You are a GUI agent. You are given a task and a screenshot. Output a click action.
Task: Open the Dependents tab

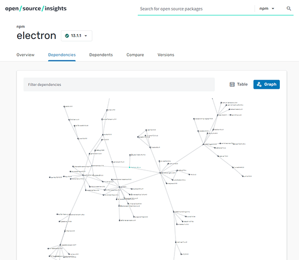click(x=101, y=55)
